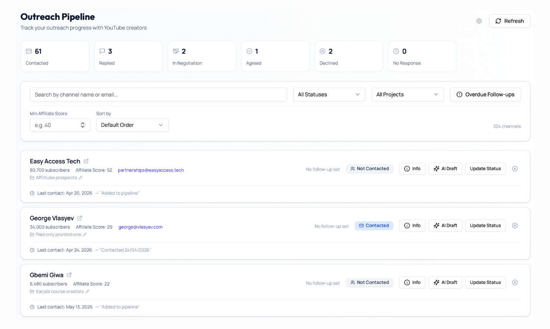Click the Easy Access Tech channel name
This screenshot has height=329, width=550.
point(55,161)
